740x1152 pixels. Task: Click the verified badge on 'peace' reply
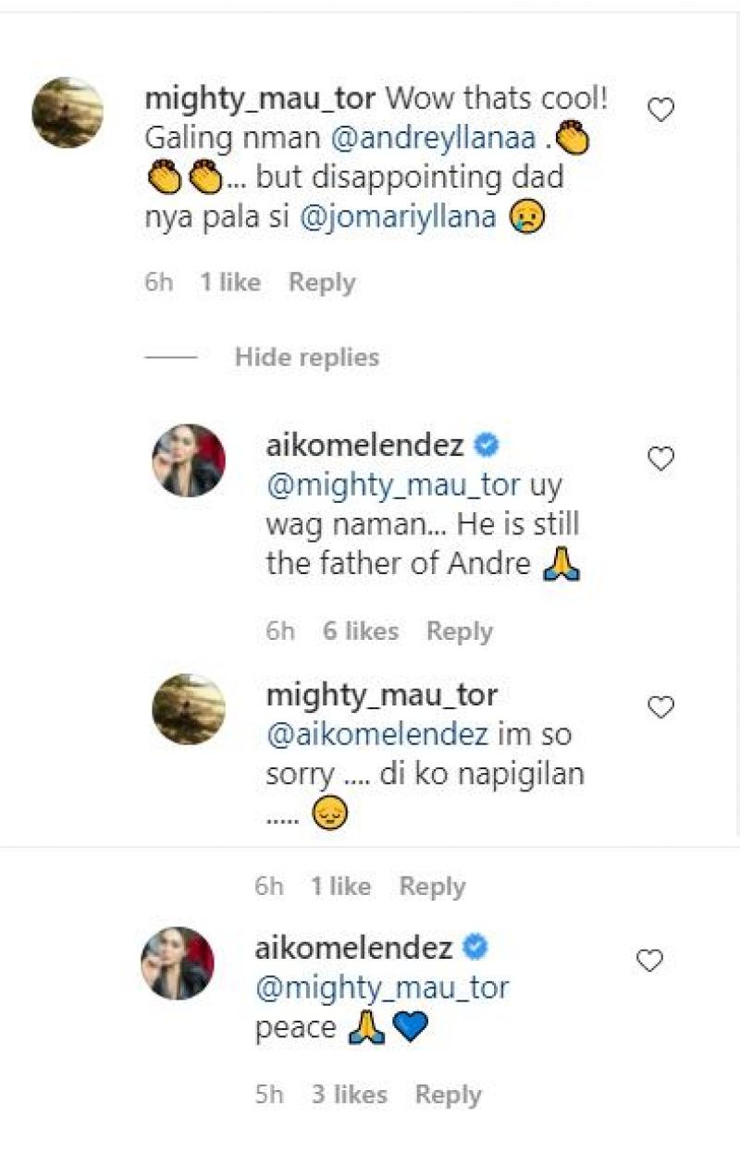point(475,949)
